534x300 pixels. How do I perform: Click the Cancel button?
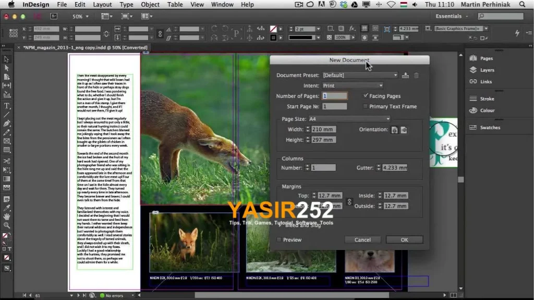click(x=362, y=240)
